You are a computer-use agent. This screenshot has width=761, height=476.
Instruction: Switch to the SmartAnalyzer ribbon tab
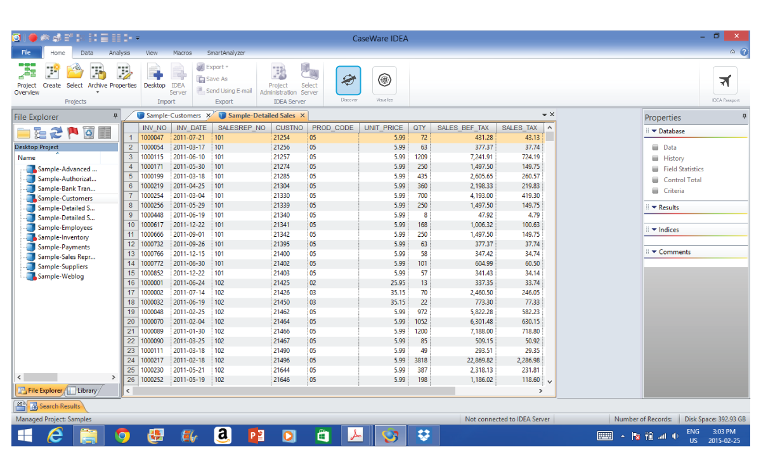(x=226, y=53)
